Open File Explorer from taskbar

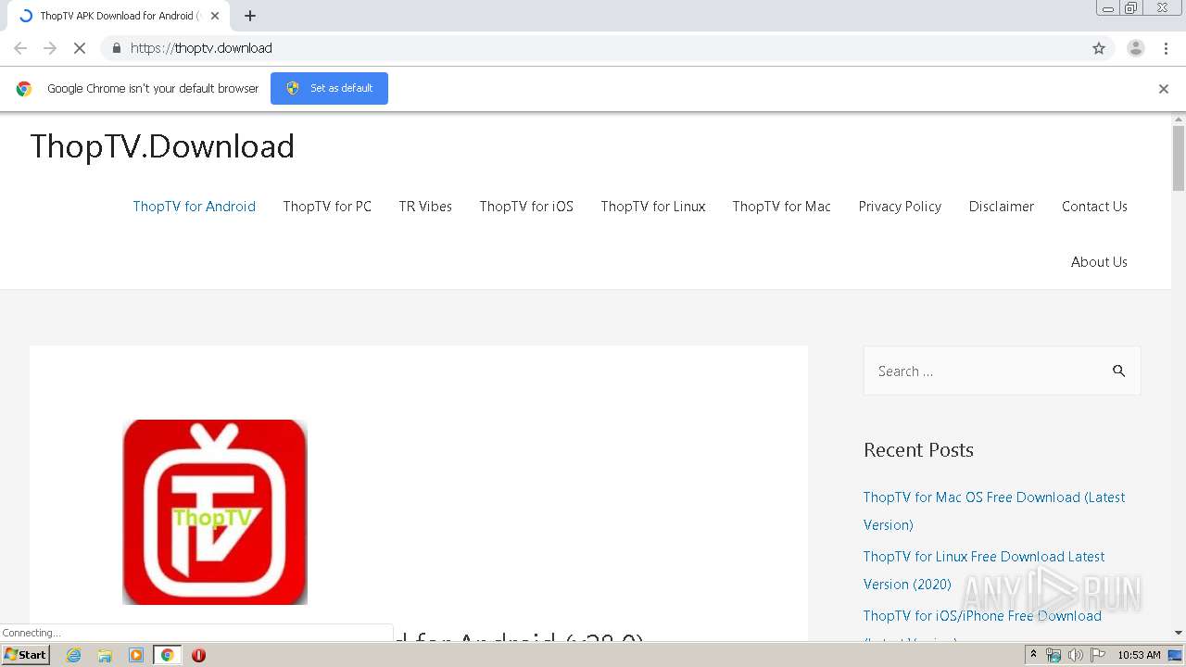(105, 655)
